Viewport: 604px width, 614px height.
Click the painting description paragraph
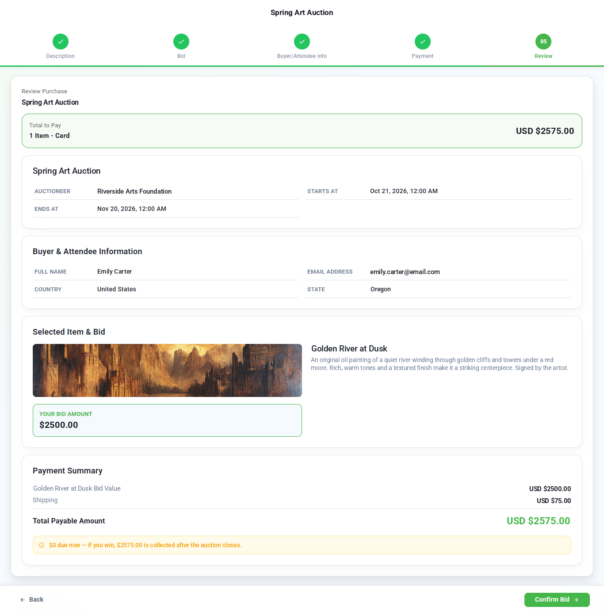point(440,364)
